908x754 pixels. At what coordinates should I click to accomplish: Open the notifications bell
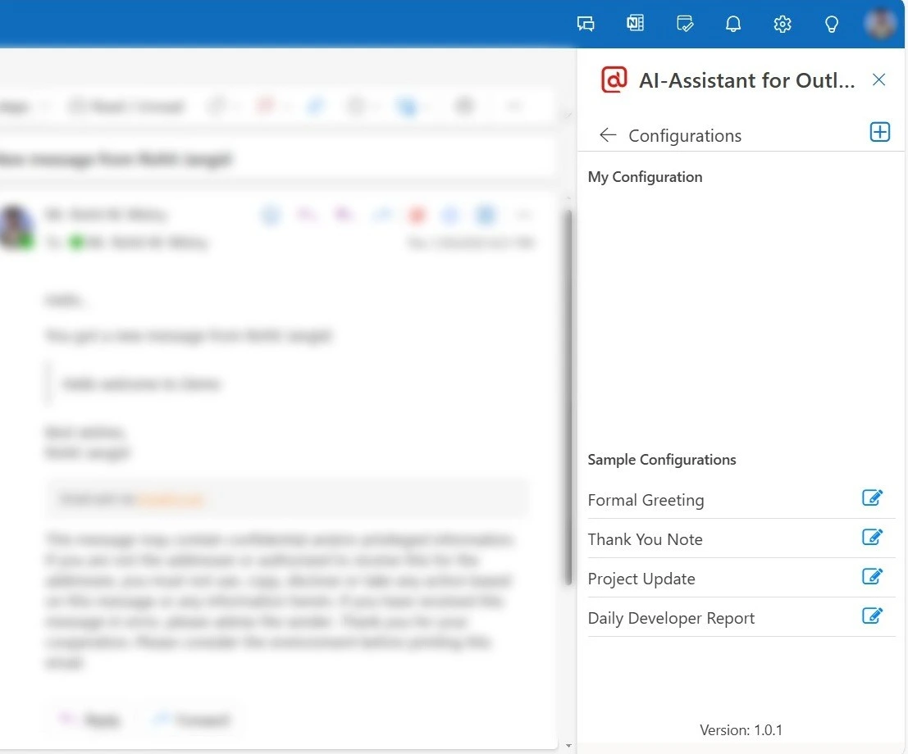pyautogui.click(x=733, y=24)
